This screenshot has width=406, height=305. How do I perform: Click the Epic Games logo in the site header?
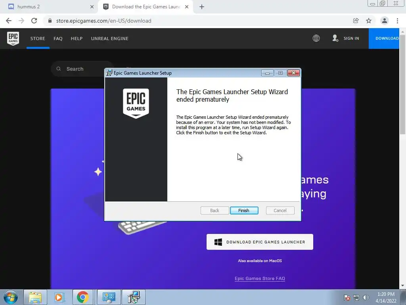(x=13, y=39)
